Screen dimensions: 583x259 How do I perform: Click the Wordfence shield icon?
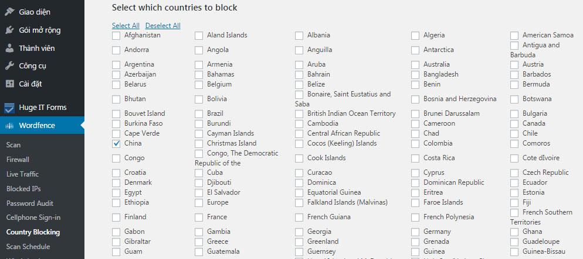click(x=9, y=126)
